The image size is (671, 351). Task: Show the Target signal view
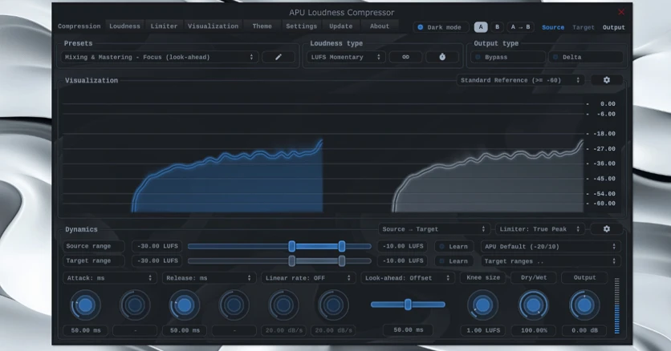pyautogui.click(x=584, y=27)
